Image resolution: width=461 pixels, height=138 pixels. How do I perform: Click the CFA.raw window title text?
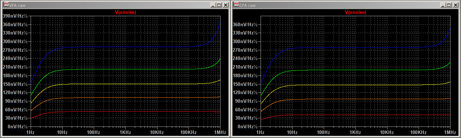[x=247, y=5]
